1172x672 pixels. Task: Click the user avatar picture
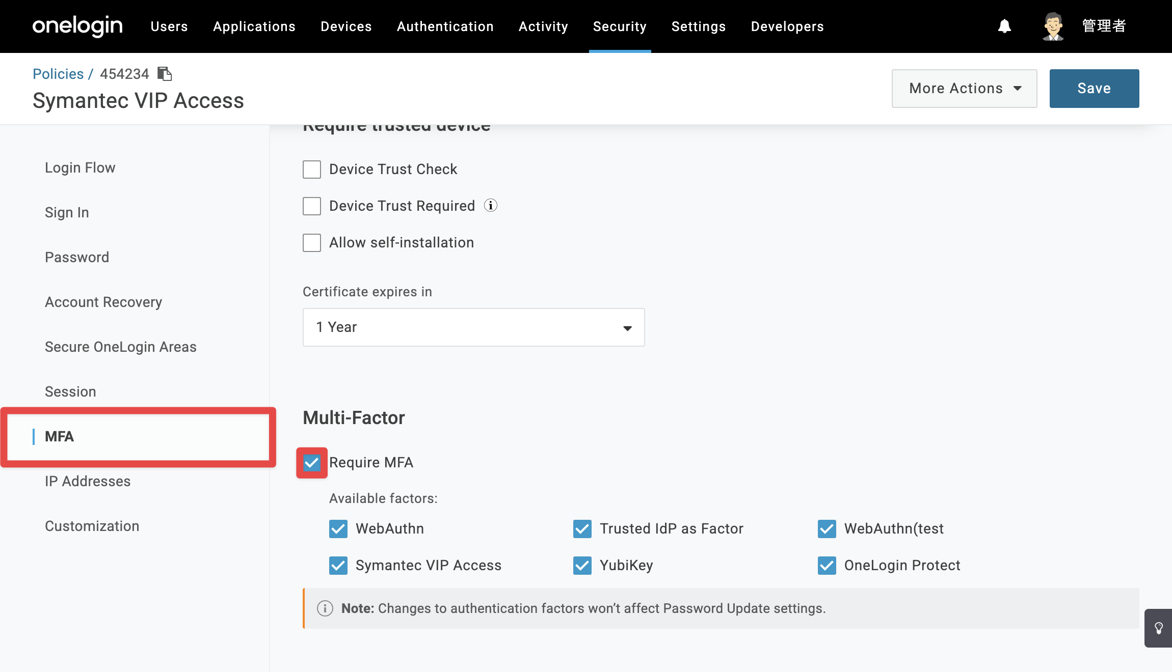coord(1053,26)
